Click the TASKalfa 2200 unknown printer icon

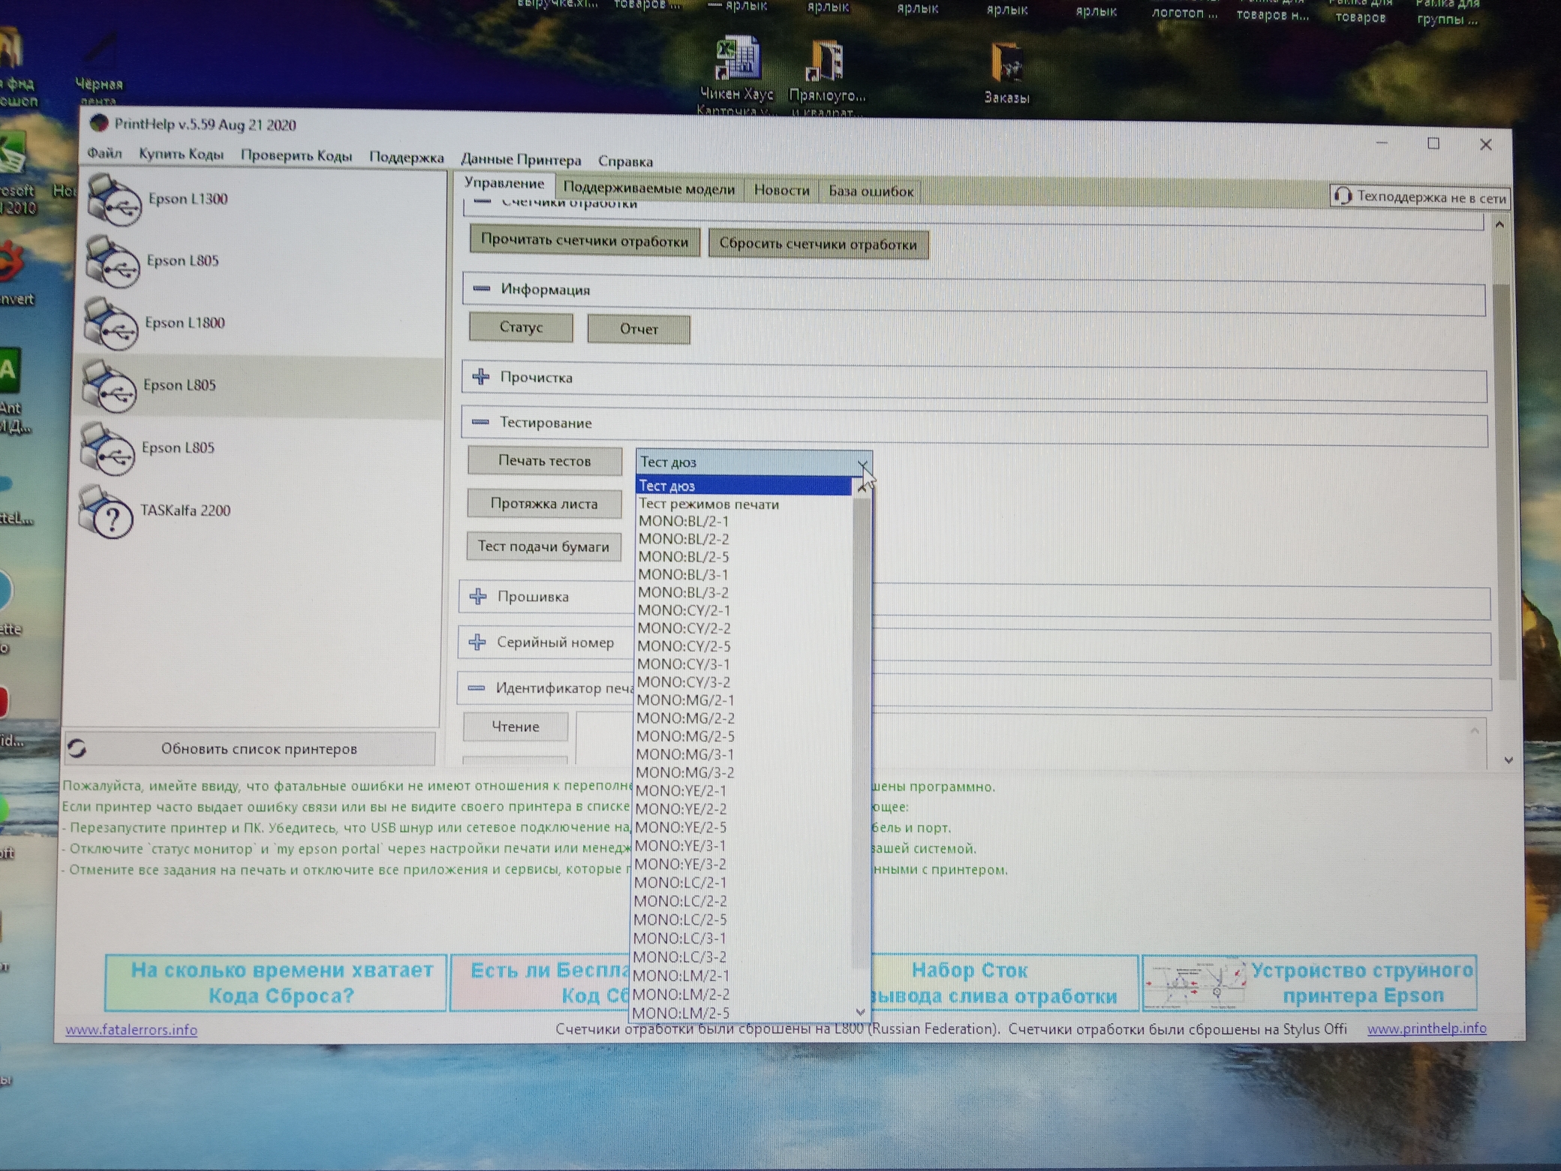tap(107, 511)
